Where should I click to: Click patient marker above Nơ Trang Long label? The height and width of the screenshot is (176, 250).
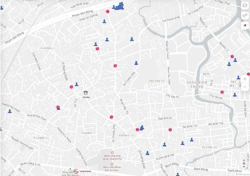[x=136, y=63]
